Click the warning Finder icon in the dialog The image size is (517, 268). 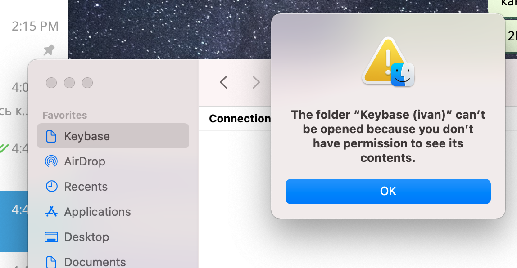pos(388,62)
